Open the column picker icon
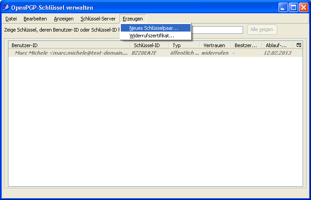311x200 pixels. click(299, 45)
